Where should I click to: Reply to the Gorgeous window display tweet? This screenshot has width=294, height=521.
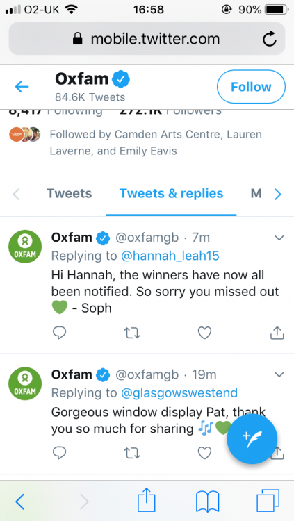60,453
